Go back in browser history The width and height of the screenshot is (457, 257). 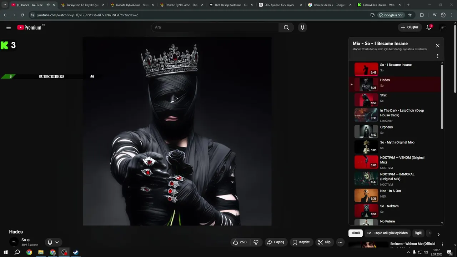click(5, 15)
